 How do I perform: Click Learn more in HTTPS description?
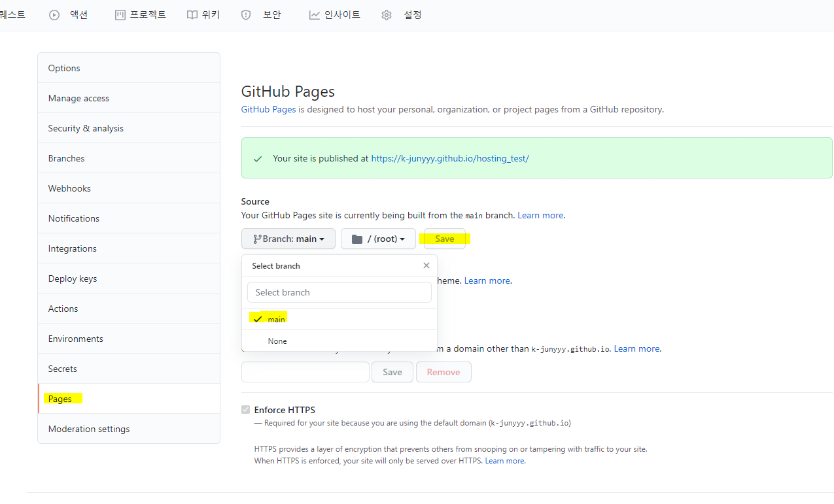504,461
